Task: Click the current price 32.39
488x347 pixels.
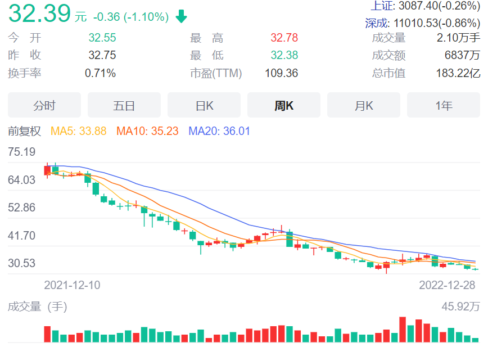Action: pos(39,14)
